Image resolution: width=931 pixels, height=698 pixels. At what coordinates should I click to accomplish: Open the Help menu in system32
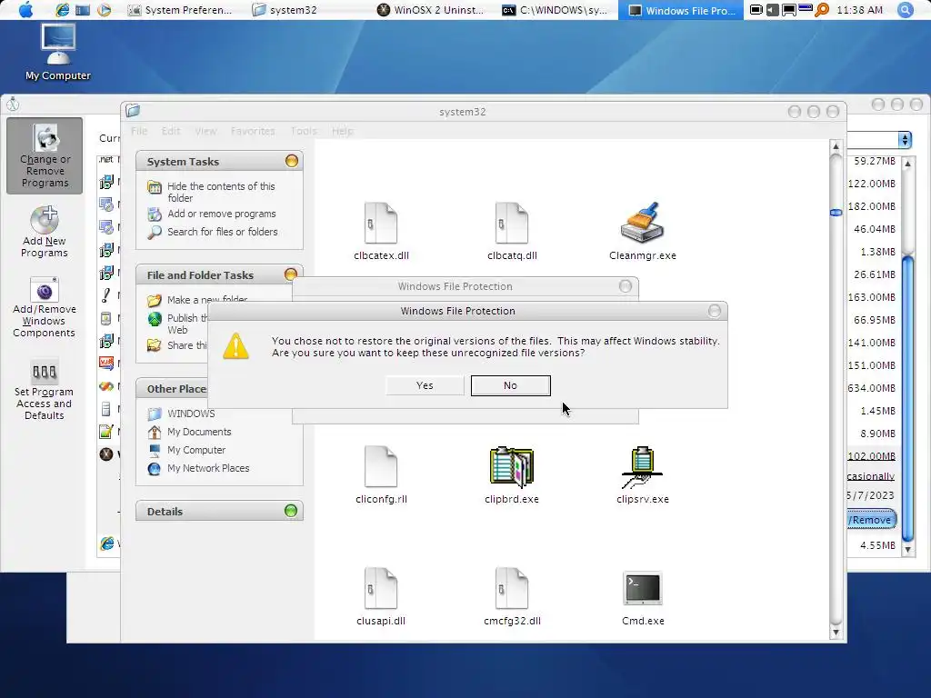pos(342,131)
